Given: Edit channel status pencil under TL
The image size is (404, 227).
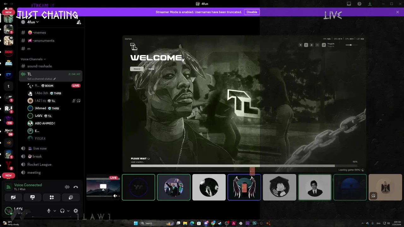Looking at the screenshot, I should click(x=55, y=79).
